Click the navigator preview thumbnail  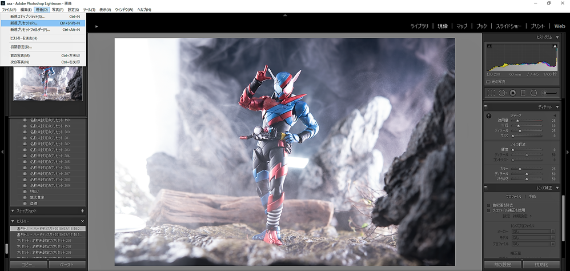(x=48, y=84)
